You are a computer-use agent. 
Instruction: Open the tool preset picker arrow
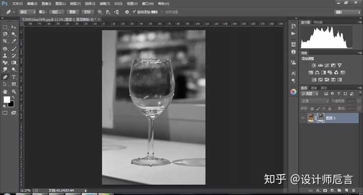pos(14,12)
